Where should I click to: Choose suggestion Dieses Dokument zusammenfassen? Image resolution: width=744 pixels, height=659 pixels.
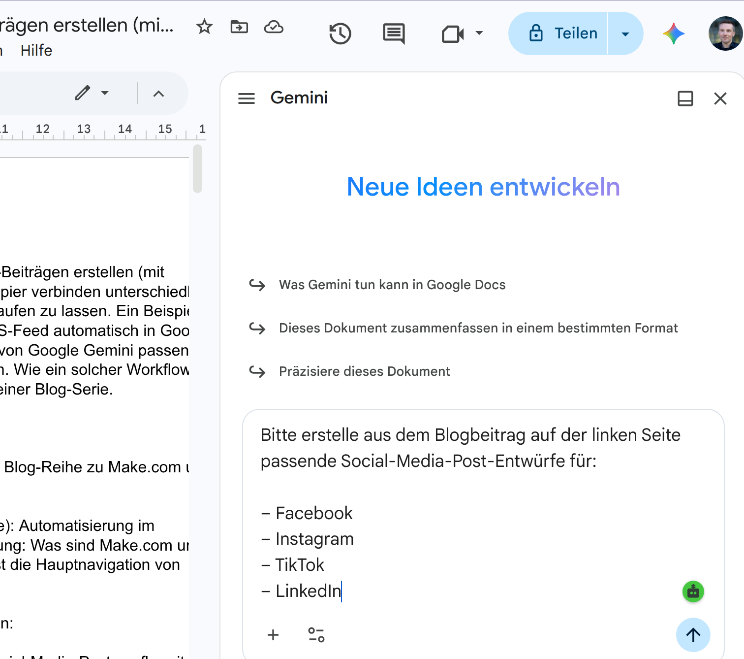[478, 328]
